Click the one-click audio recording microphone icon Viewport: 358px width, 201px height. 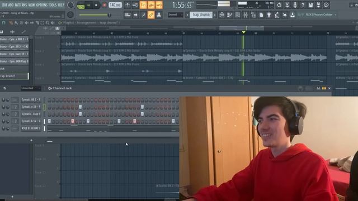click(x=295, y=5)
